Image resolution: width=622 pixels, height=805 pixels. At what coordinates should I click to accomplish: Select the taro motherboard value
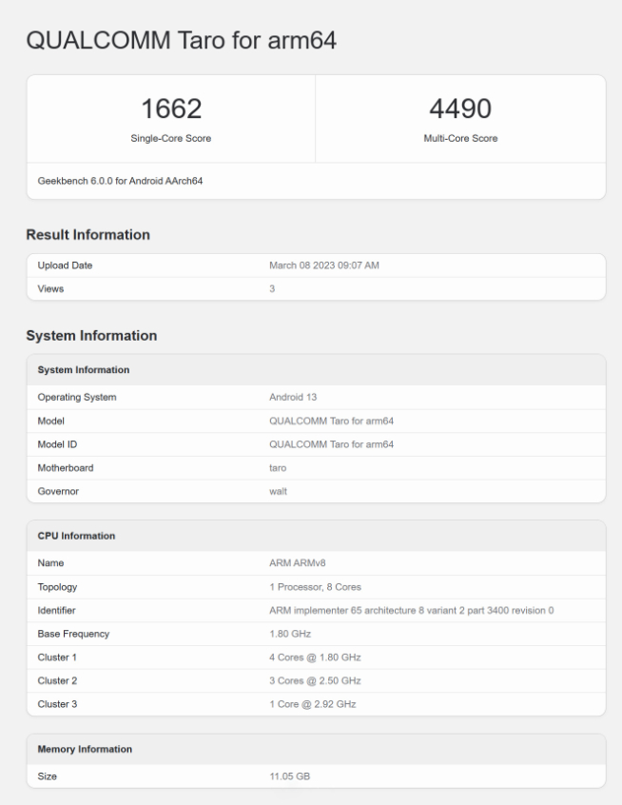coord(280,468)
